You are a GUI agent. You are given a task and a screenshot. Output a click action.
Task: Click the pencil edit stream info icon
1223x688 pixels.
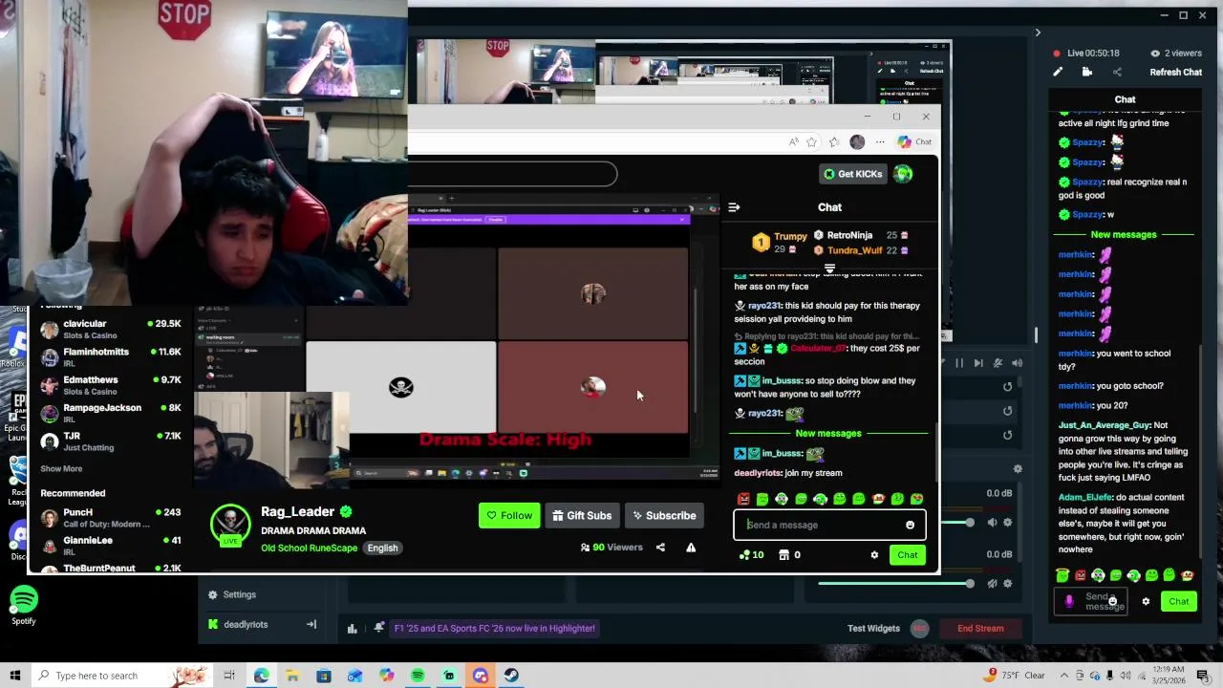click(1058, 72)
